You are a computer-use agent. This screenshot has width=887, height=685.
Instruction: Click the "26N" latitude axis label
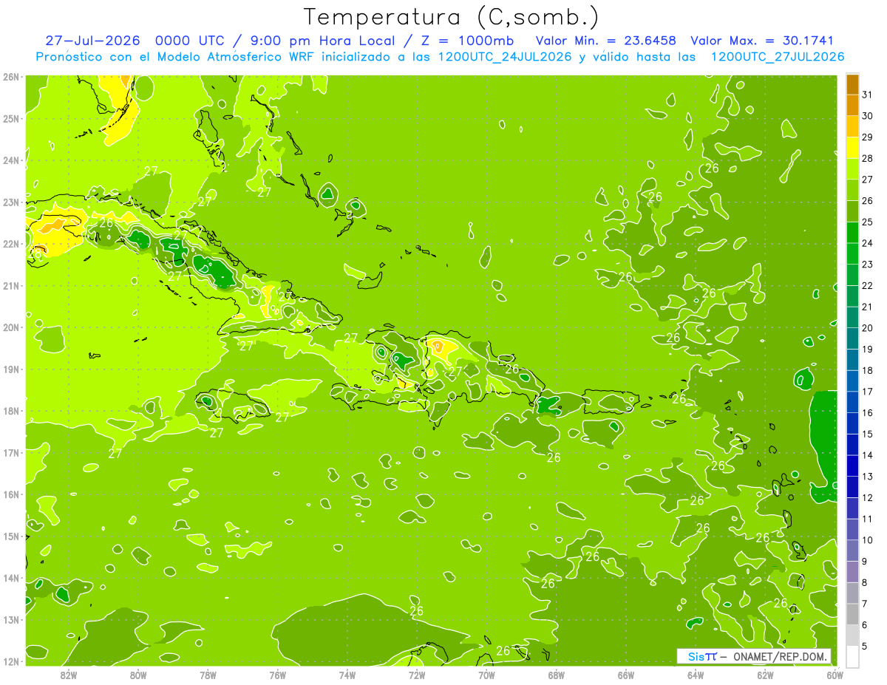[11, 77]
